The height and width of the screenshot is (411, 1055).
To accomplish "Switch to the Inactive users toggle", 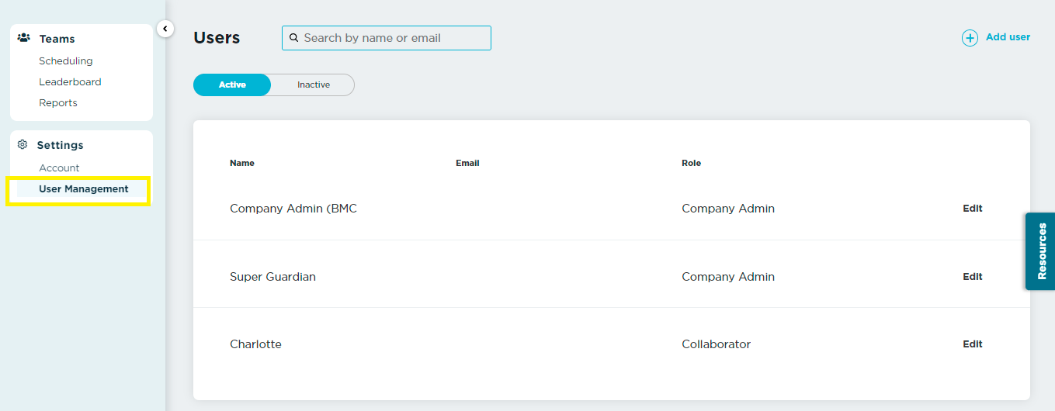I will (314, 85).
